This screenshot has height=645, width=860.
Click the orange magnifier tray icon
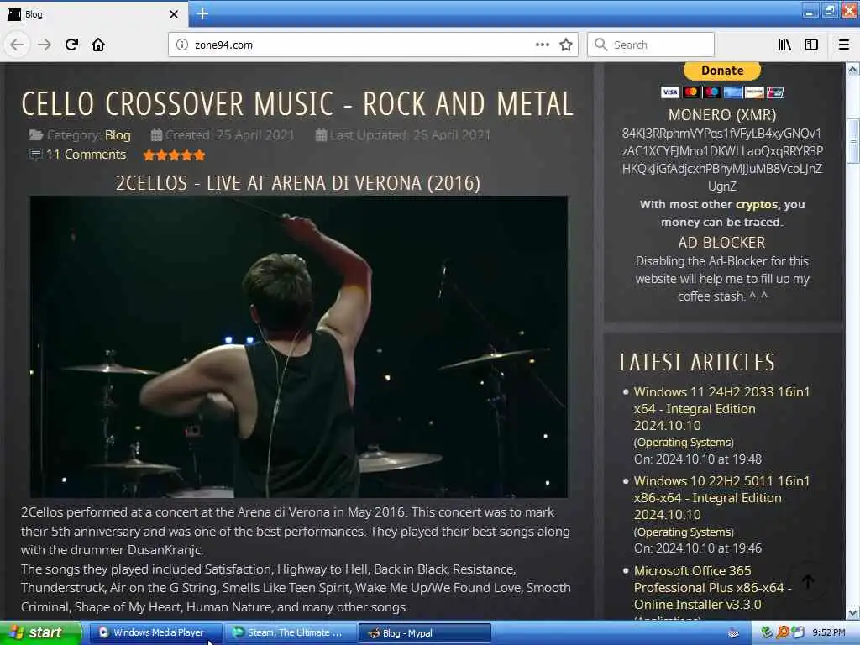click(783, 633)
